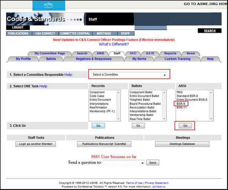The width and height of the screenshot is (228, 190).
Task: Click Go button under Records
Action: 98,126
